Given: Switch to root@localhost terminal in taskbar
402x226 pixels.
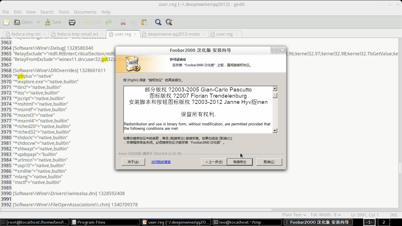Looking at the screenshot, I should (35, 222).
